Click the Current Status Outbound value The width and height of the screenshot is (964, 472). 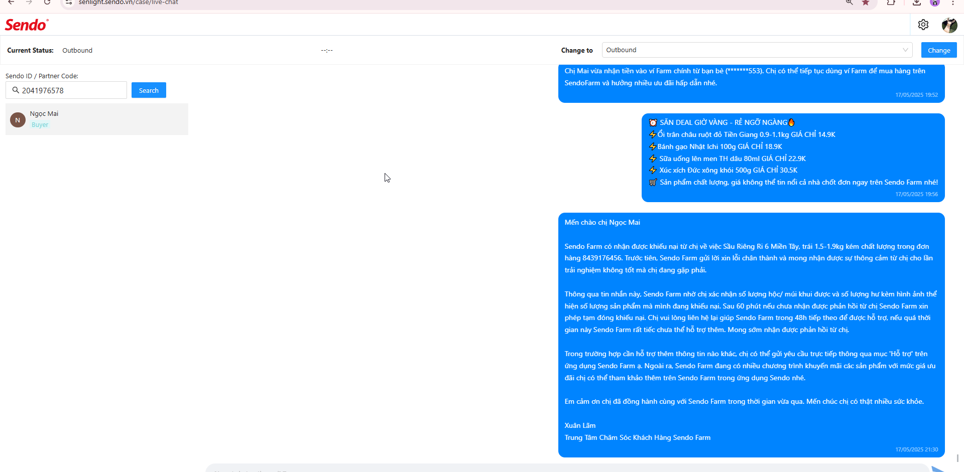(77, 50)
